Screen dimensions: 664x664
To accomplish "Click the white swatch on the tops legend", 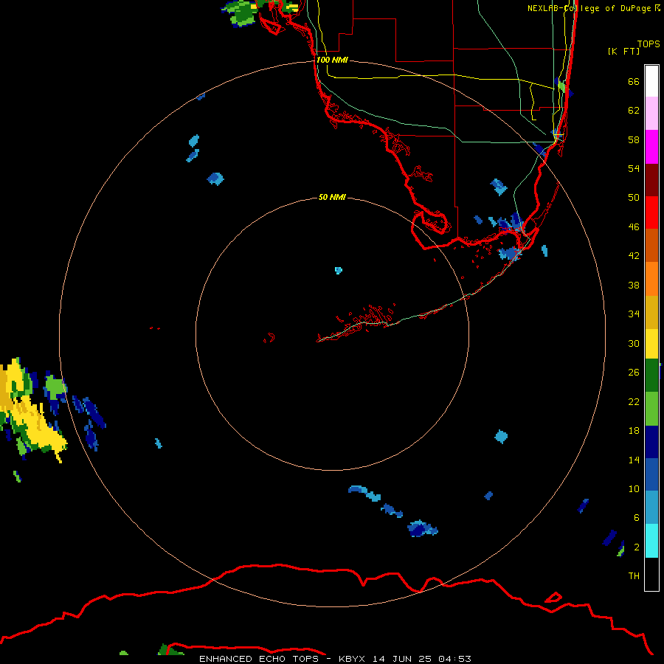I will click(651, 81).
